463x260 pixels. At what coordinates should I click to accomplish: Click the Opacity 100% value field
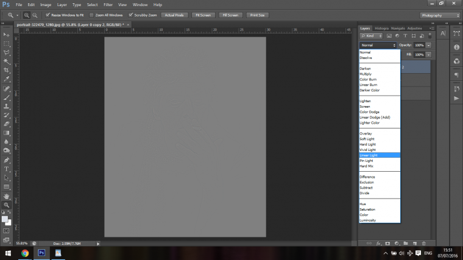[419, 45]
